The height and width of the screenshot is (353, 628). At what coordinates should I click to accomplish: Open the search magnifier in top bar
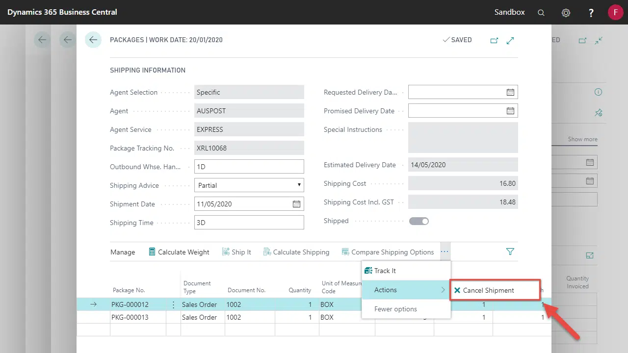(541, 12)
